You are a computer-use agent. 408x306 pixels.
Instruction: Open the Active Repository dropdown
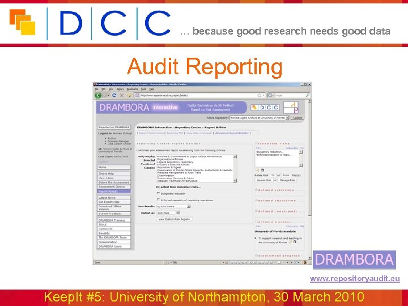click(260, 118)
